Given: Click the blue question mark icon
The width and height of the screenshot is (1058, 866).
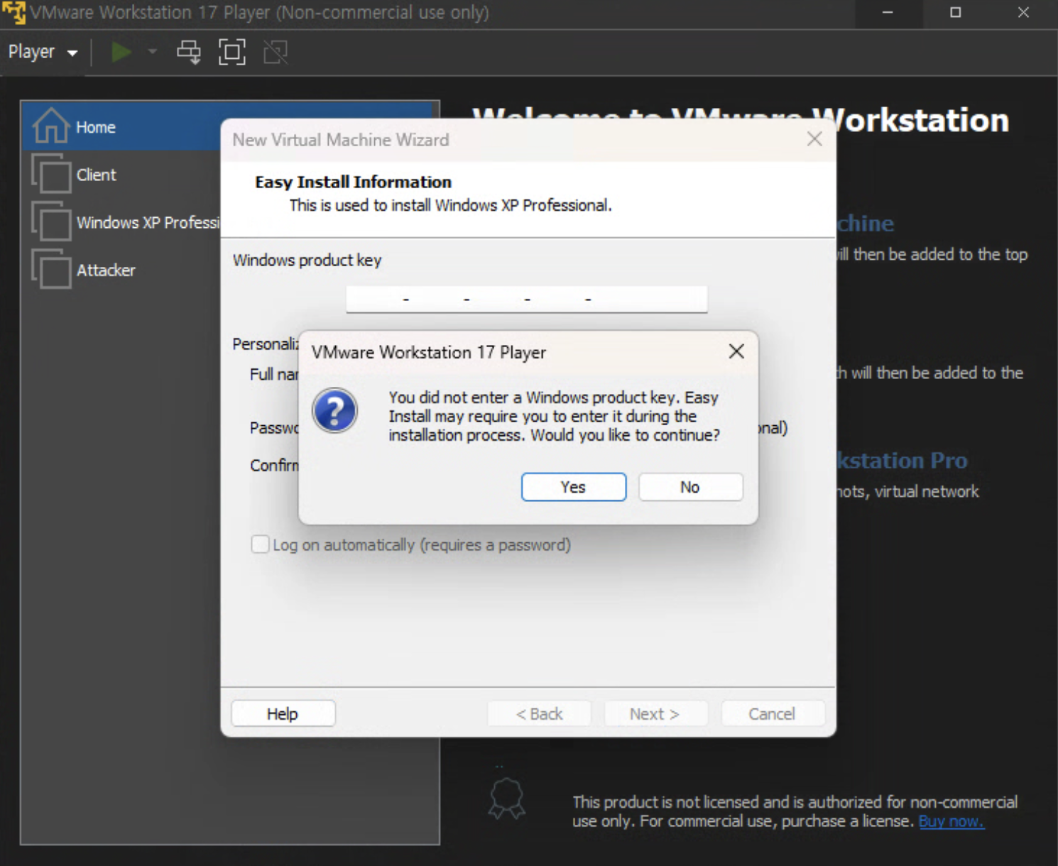Looking at the screenshot, I should coord(334,410).
